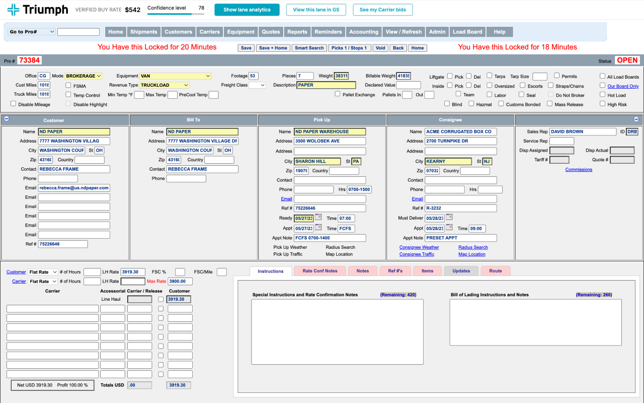Collapse the Customer section minus icon
This screenshot has width=644, height=403.
pos(7,119)
